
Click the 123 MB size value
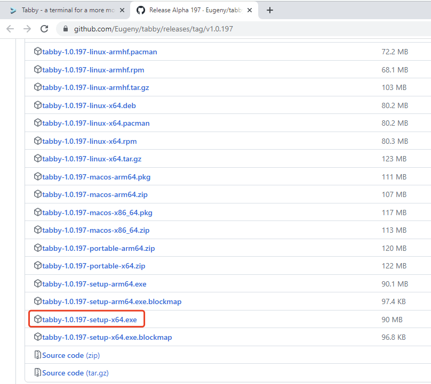pyautogui.click(x=394, y=159)
